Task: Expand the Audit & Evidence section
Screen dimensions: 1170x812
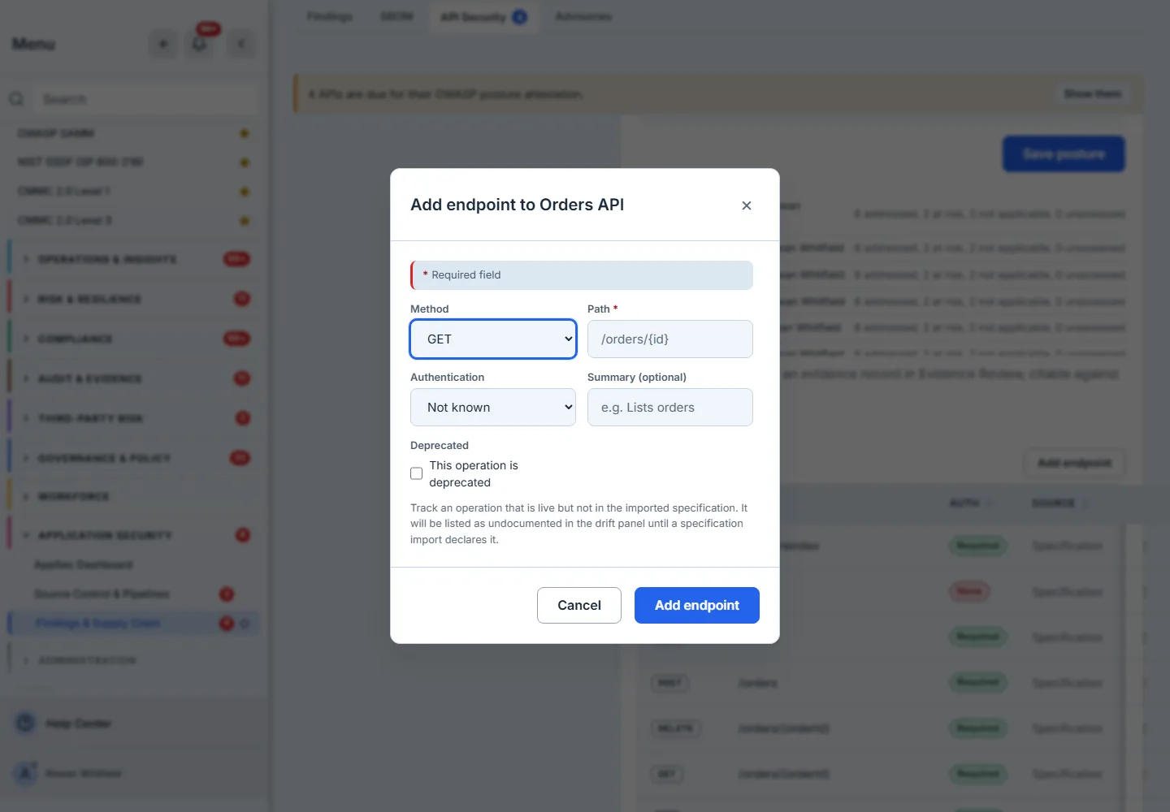Action: [134, 378]
